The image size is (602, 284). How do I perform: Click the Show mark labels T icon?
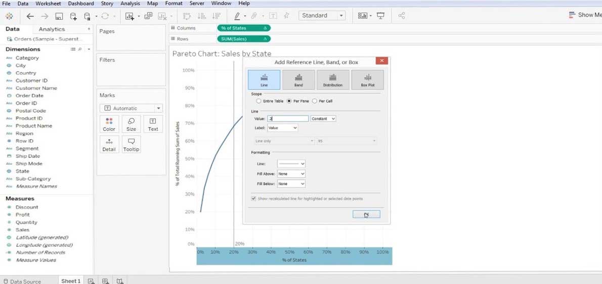coord(273,16)
